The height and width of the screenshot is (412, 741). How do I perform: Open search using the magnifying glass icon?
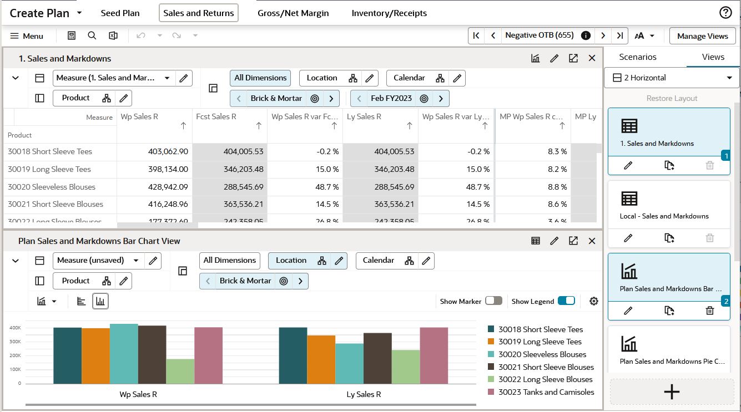[90, 35]
